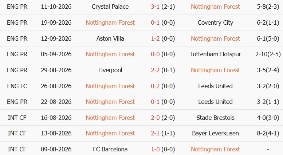Open the 2-2 score against Liverpool

(155, 70)
